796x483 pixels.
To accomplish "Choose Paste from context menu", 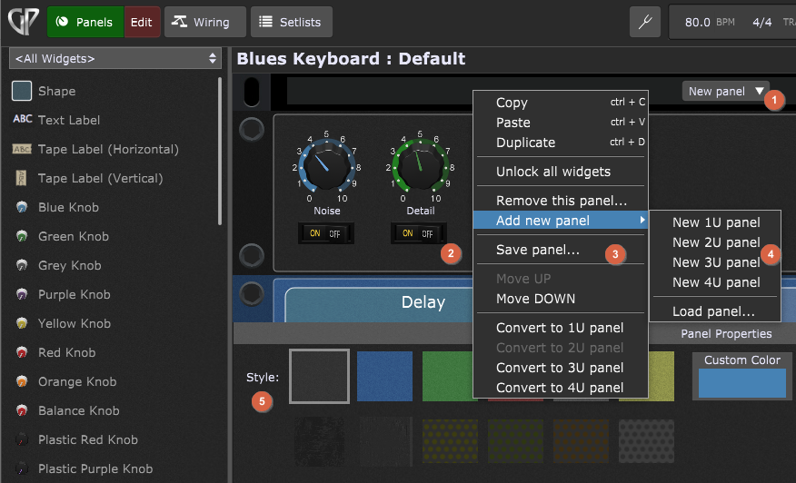I will 561,123.
